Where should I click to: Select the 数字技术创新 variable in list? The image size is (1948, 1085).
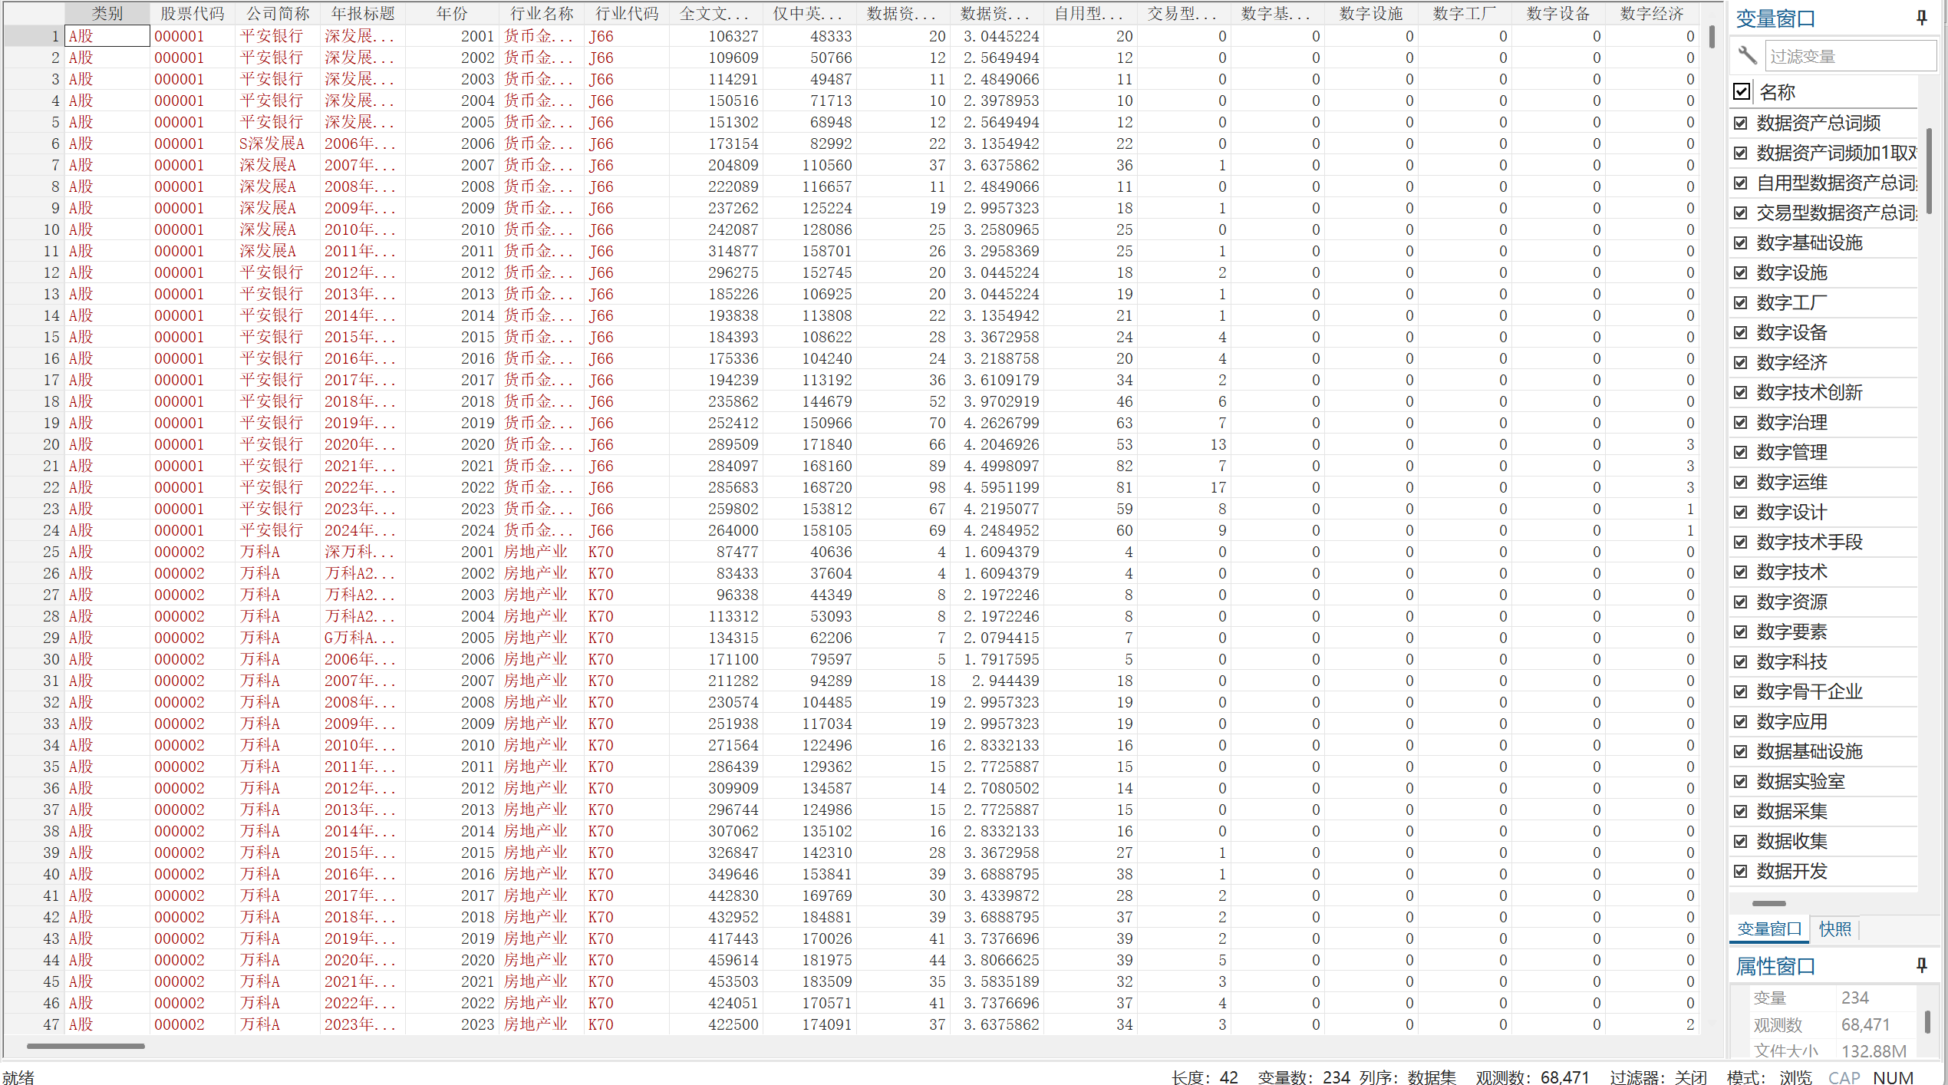tap(1808, 392)
